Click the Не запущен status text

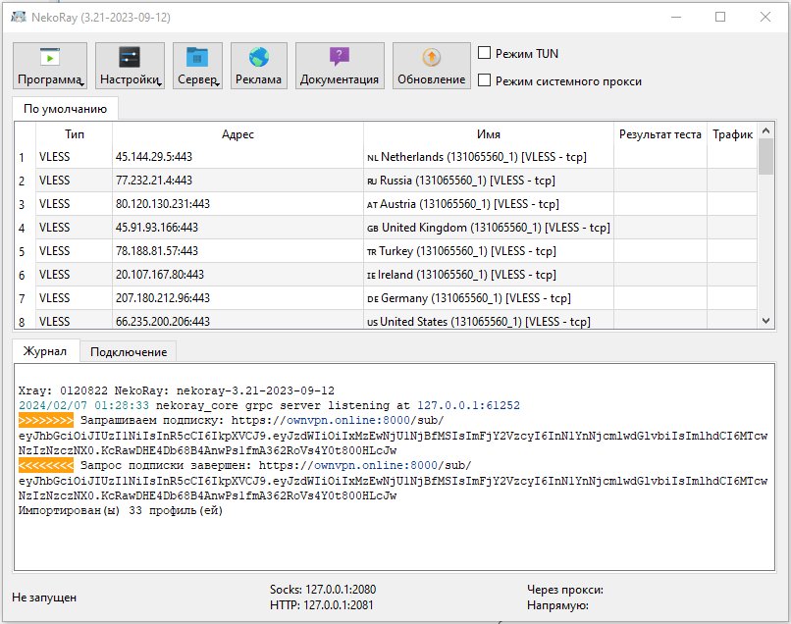point(44,598)
